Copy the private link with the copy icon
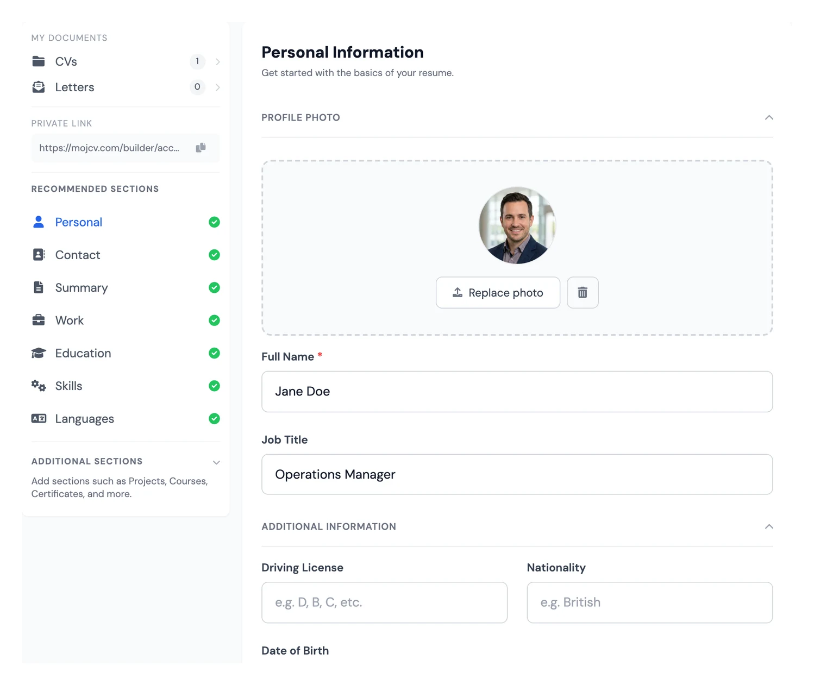Viewport: 814px width, 685px height. [201, 148]
